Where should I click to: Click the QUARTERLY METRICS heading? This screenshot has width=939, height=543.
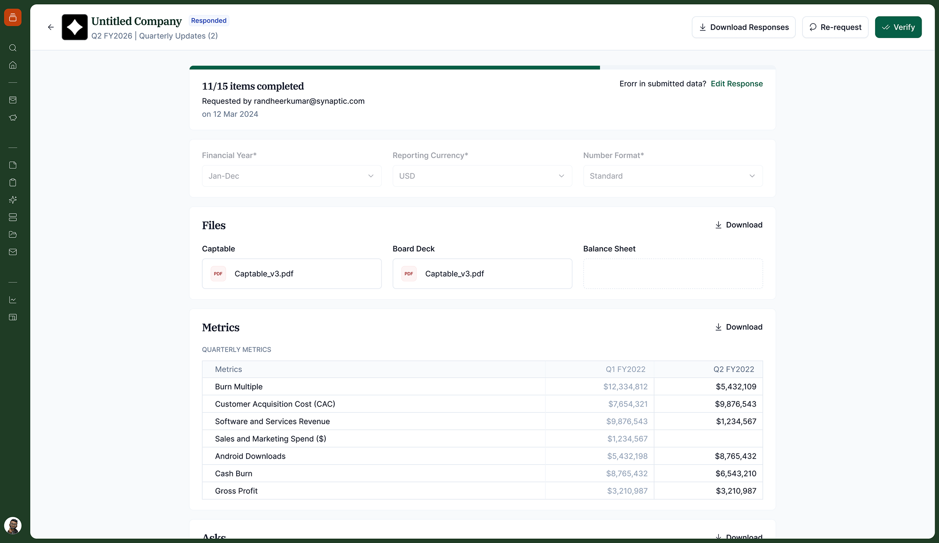236,350
